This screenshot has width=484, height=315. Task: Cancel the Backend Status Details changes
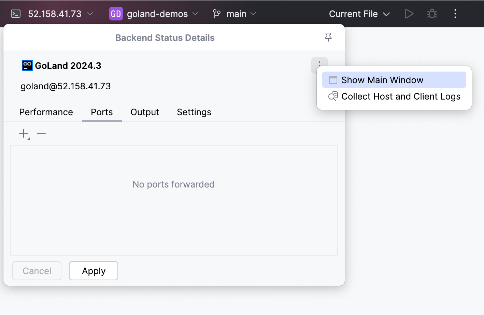point(37,270)
